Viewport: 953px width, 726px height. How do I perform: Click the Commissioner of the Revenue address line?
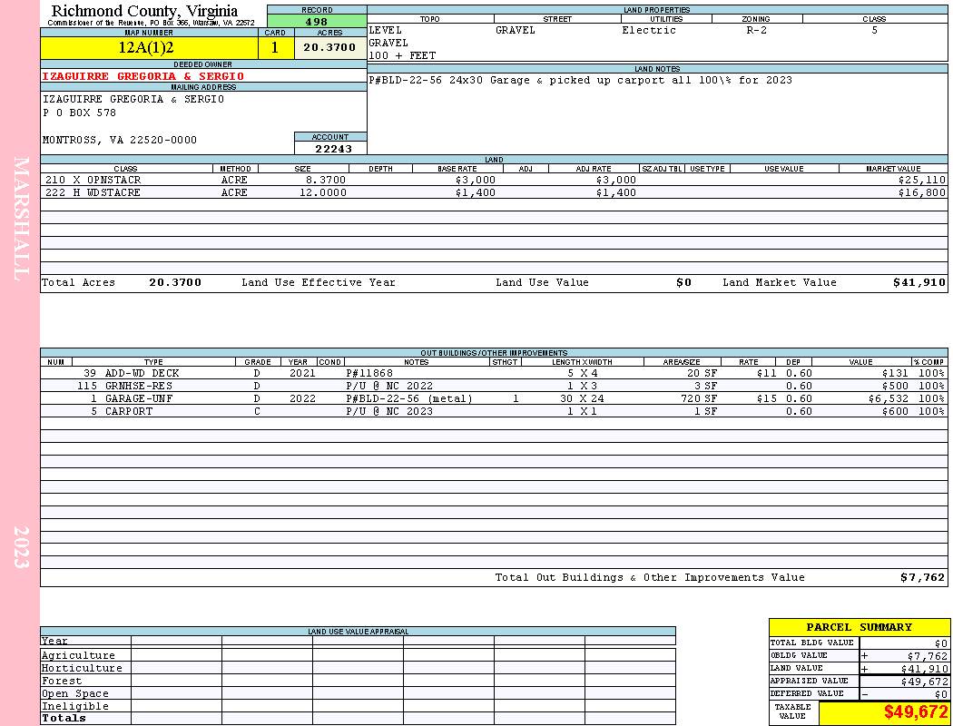[x=151, y=23]
